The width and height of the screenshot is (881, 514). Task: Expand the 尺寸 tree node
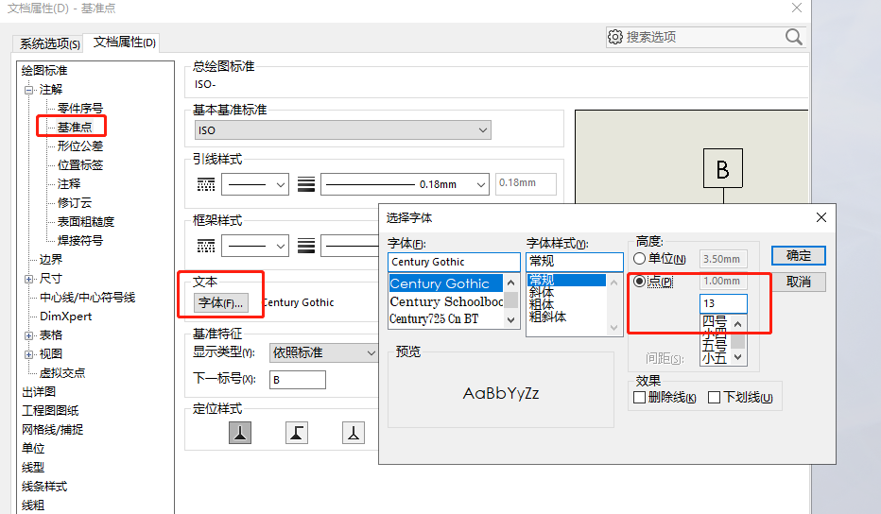(x=28, y=279)
